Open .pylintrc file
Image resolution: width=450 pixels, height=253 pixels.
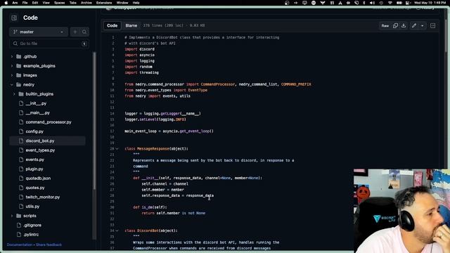[x=31, y=234]
